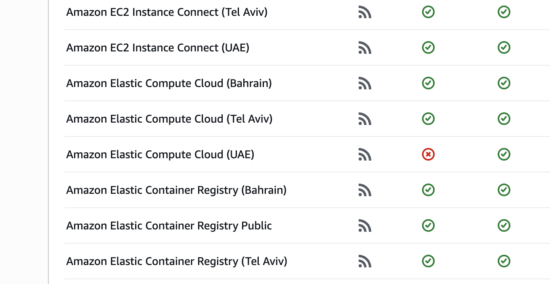Select Amazon EC2 Instance Connect (Tel Aviv) row label
The height and width of the screenshot is (284, 550).
[167, 12]
